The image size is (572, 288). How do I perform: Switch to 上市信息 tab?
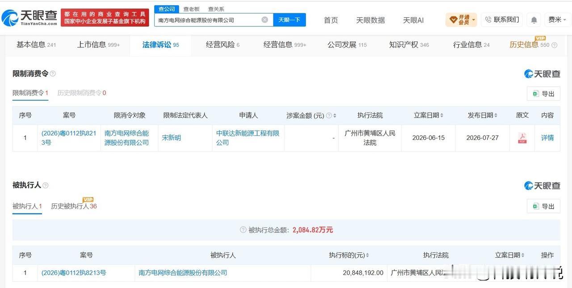[x=98, y=45]
